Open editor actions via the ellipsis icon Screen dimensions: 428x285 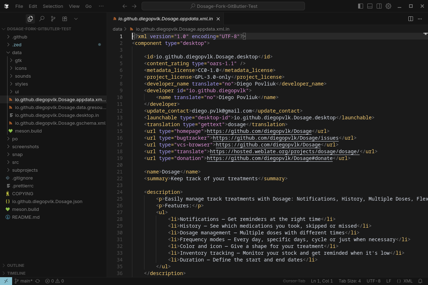coord(420,19)
